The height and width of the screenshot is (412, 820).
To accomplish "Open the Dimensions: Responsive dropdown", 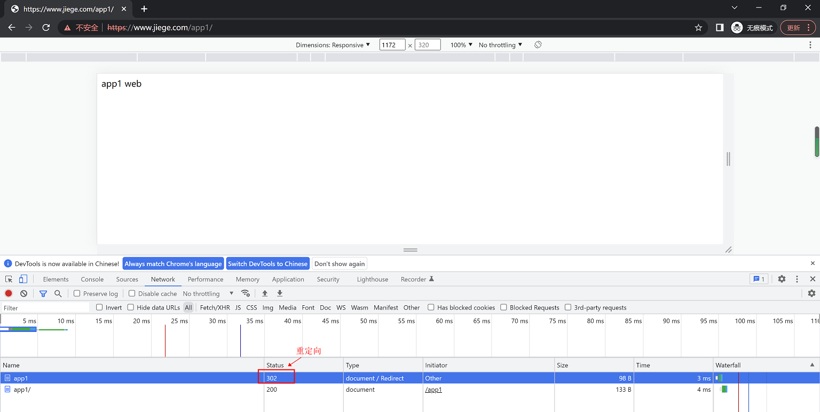I will tap(333, 45).
